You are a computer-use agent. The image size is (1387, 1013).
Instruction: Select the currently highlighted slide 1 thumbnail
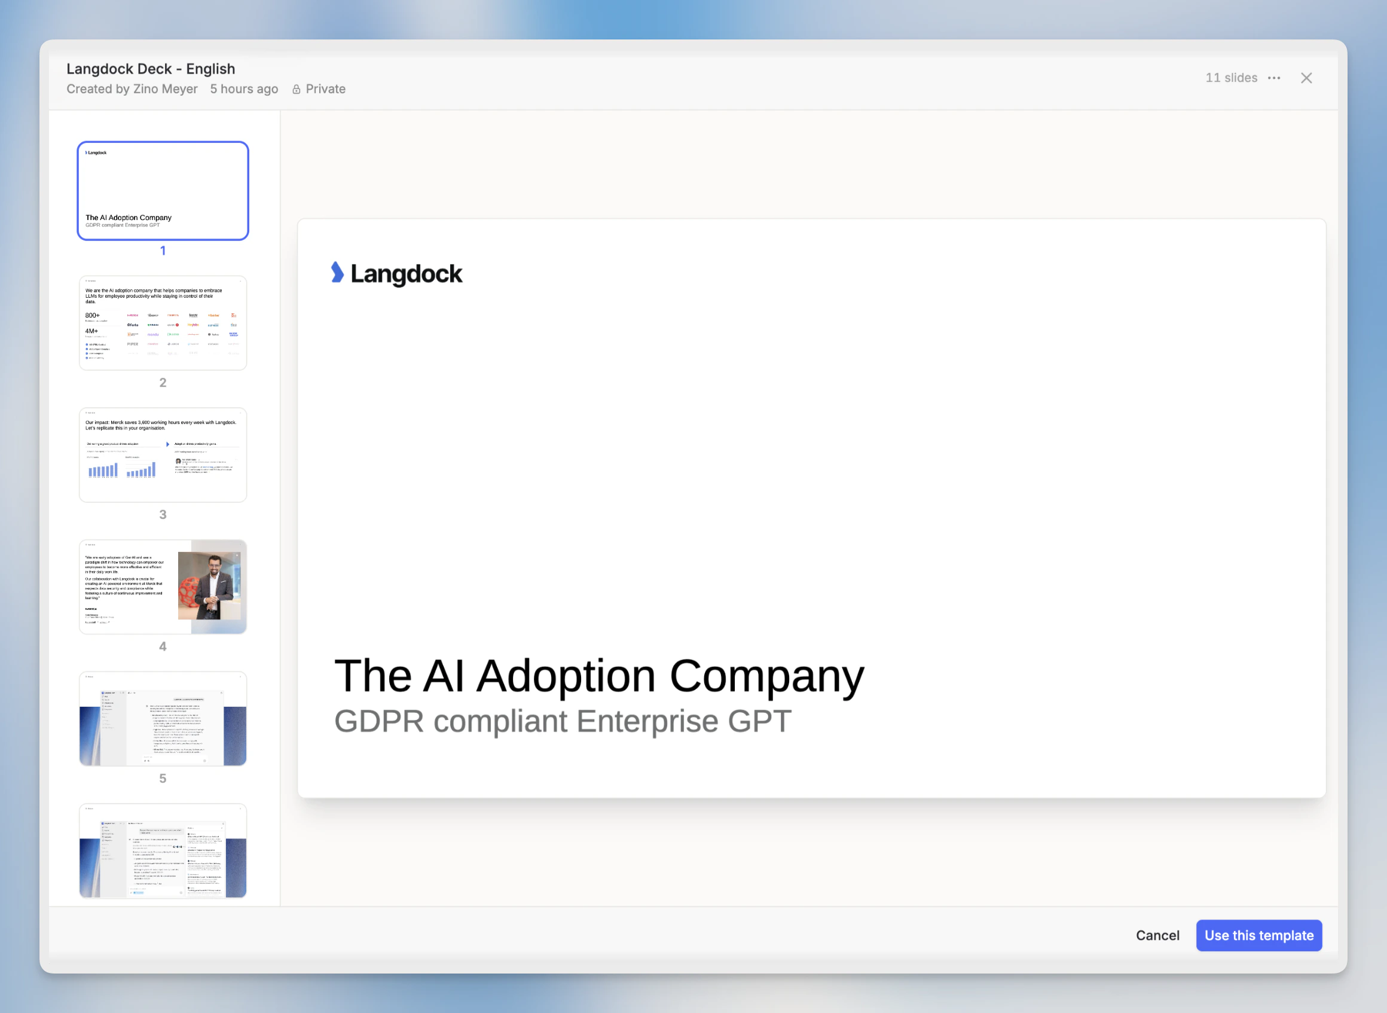pyautogui.click(x=163, y=190)
